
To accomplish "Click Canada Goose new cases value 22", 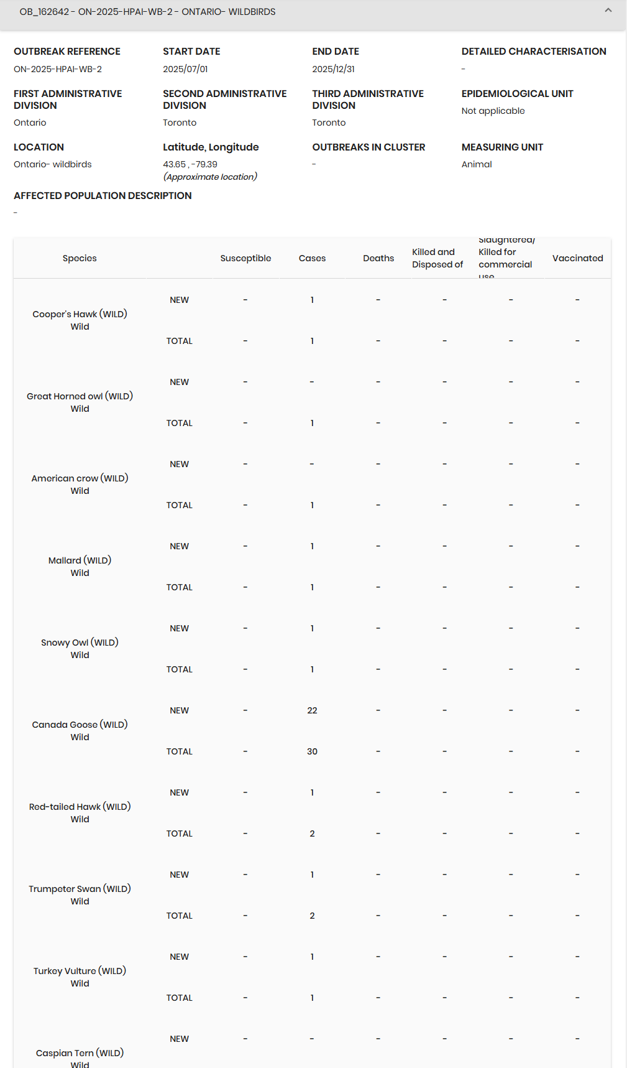I will [312, 710].
